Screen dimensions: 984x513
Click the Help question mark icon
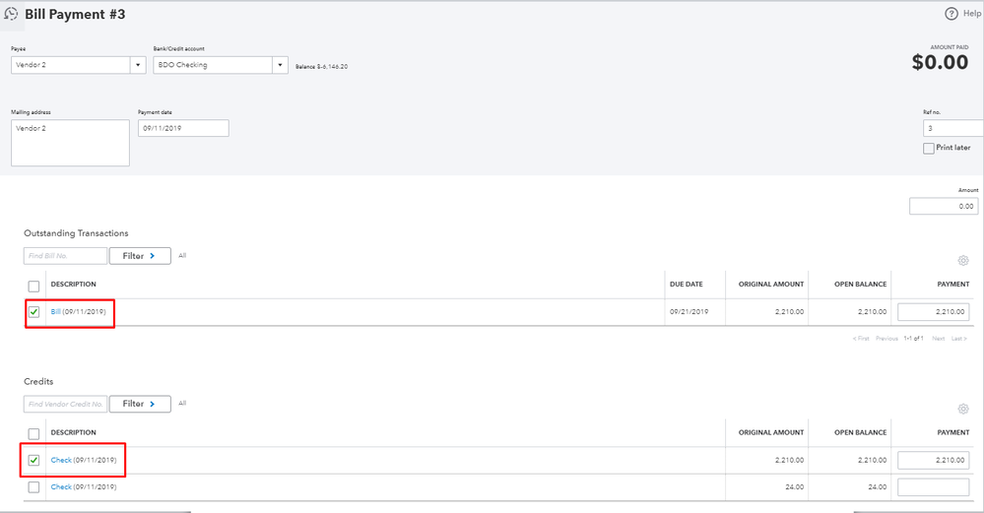[951, 14]
